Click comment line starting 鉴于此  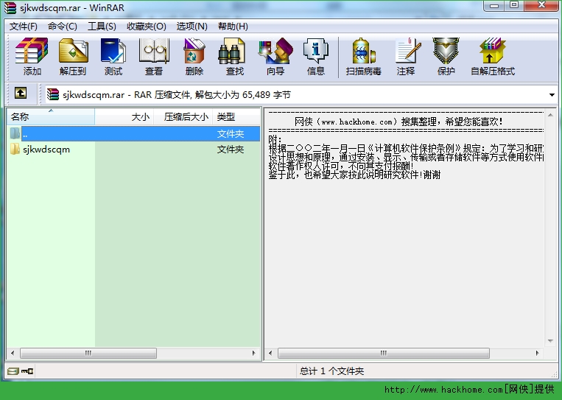[x=354, y=175]
